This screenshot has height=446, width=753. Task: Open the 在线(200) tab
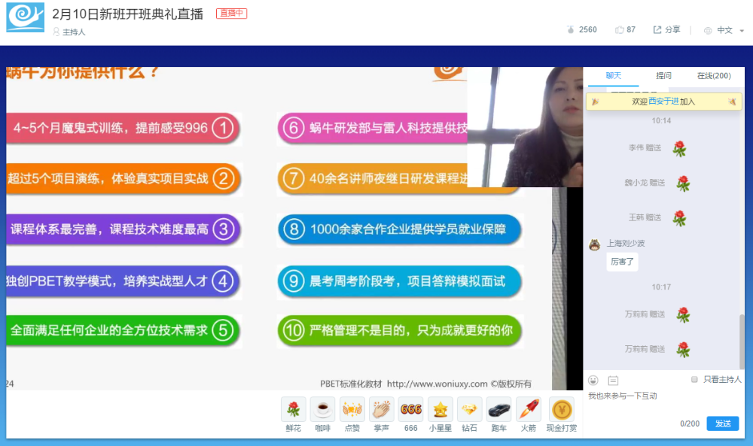(714, 76)
